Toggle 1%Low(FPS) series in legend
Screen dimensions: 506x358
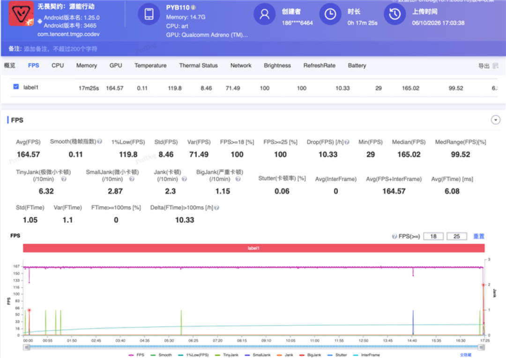pos(193,355)
